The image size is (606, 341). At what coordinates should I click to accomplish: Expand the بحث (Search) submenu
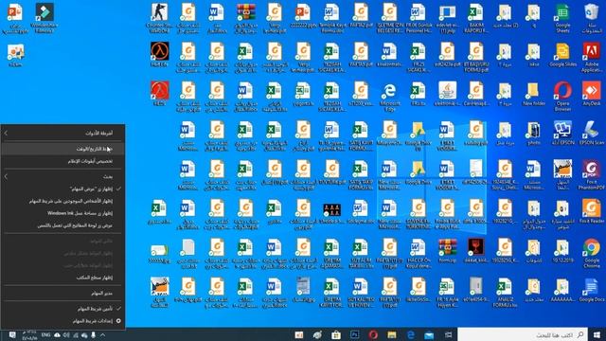(x=62, y=176)
